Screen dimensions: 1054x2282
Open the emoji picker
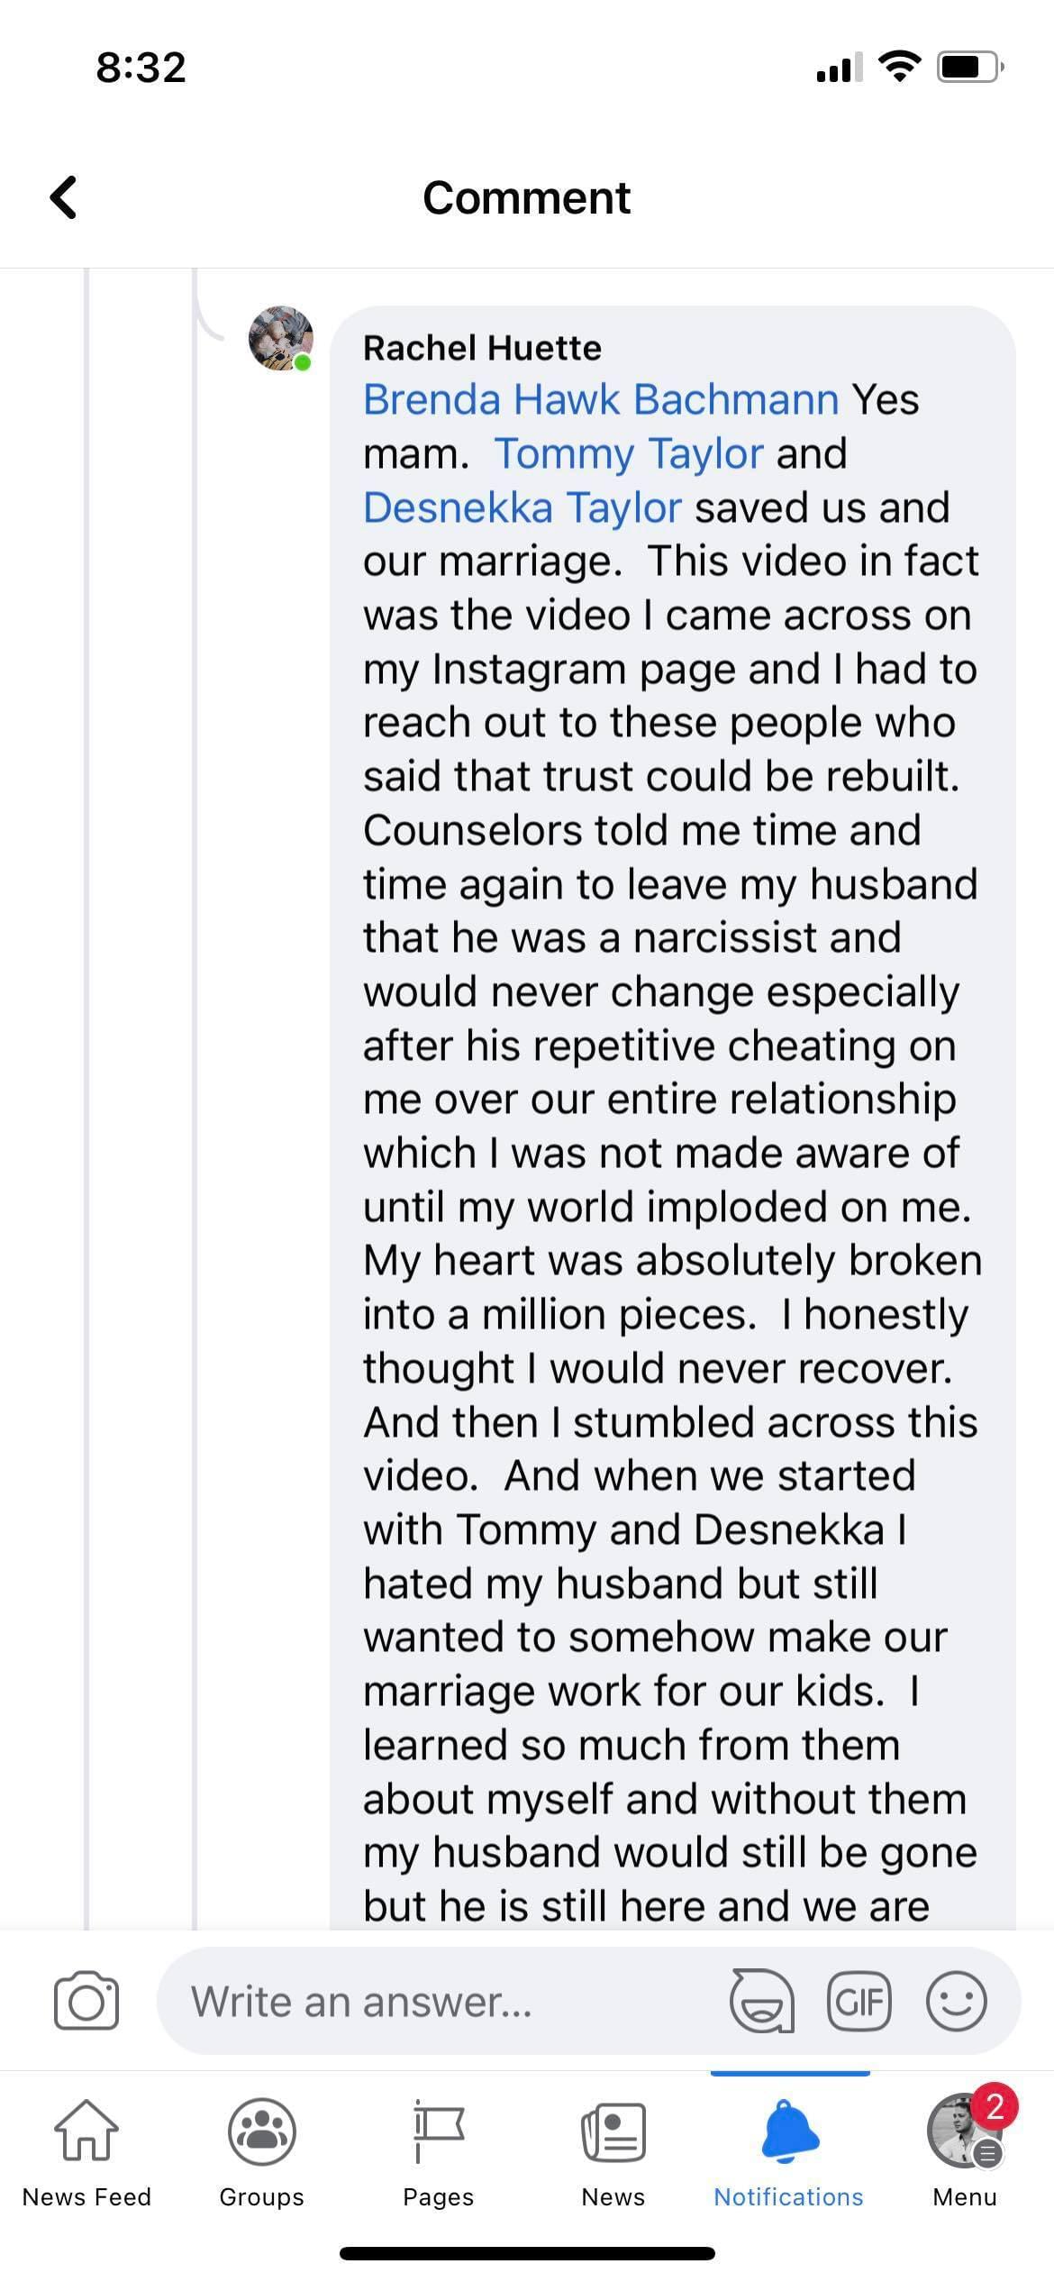click(956, 2001)
